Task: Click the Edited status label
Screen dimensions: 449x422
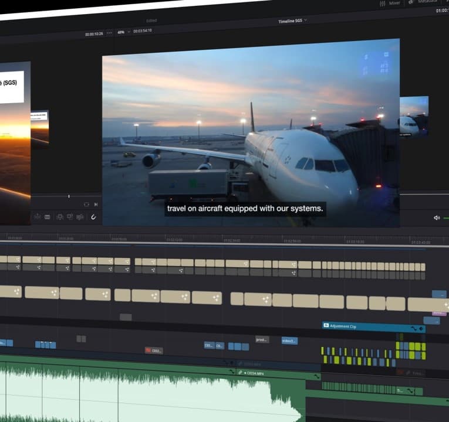Action: 151,21
